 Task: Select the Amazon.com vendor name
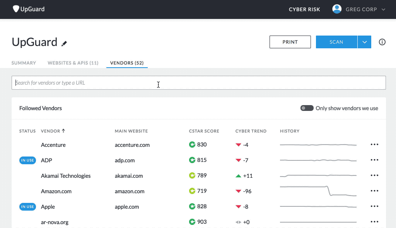[x=56, y=191]
